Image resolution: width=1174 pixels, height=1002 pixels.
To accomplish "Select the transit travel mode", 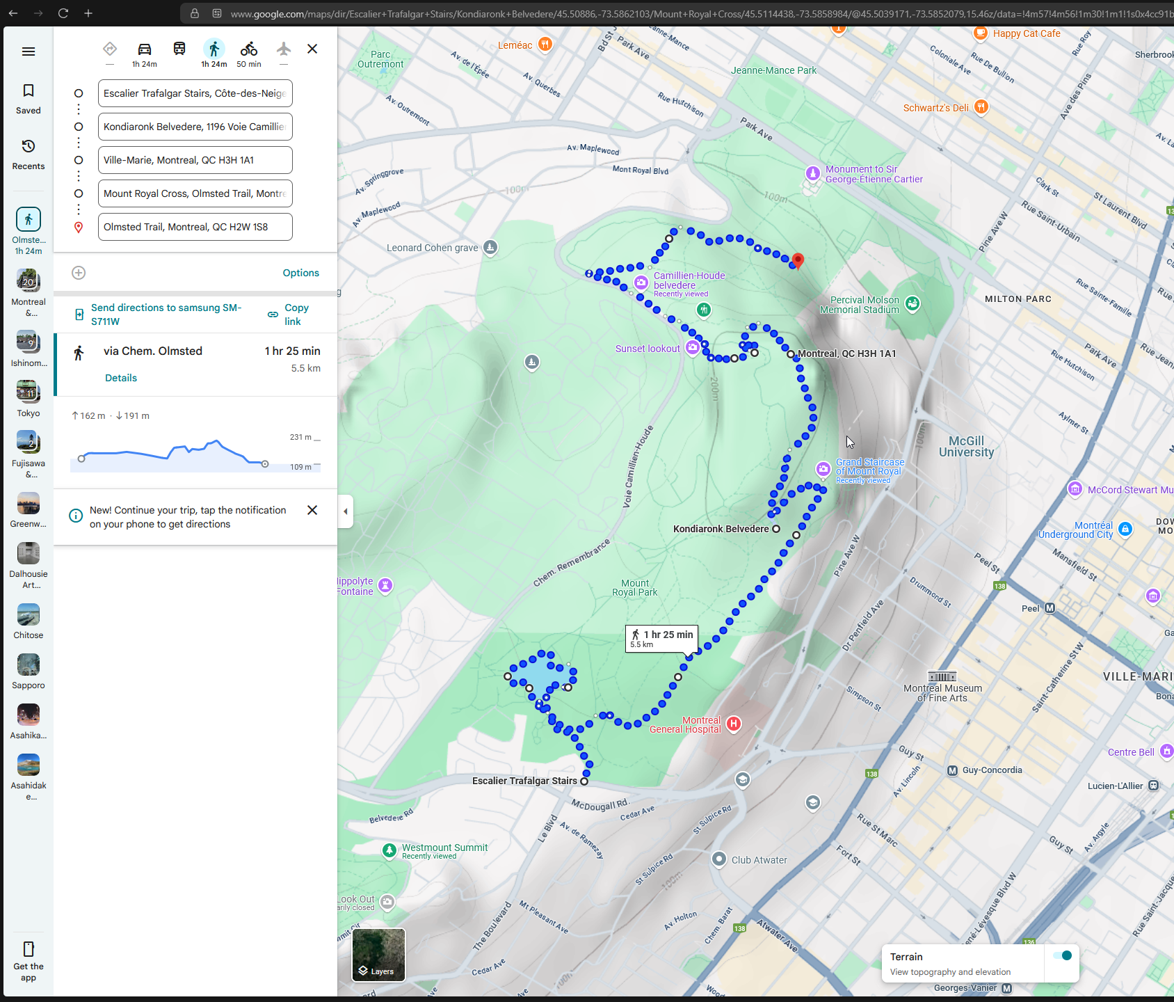I will (x=179, y=49).
